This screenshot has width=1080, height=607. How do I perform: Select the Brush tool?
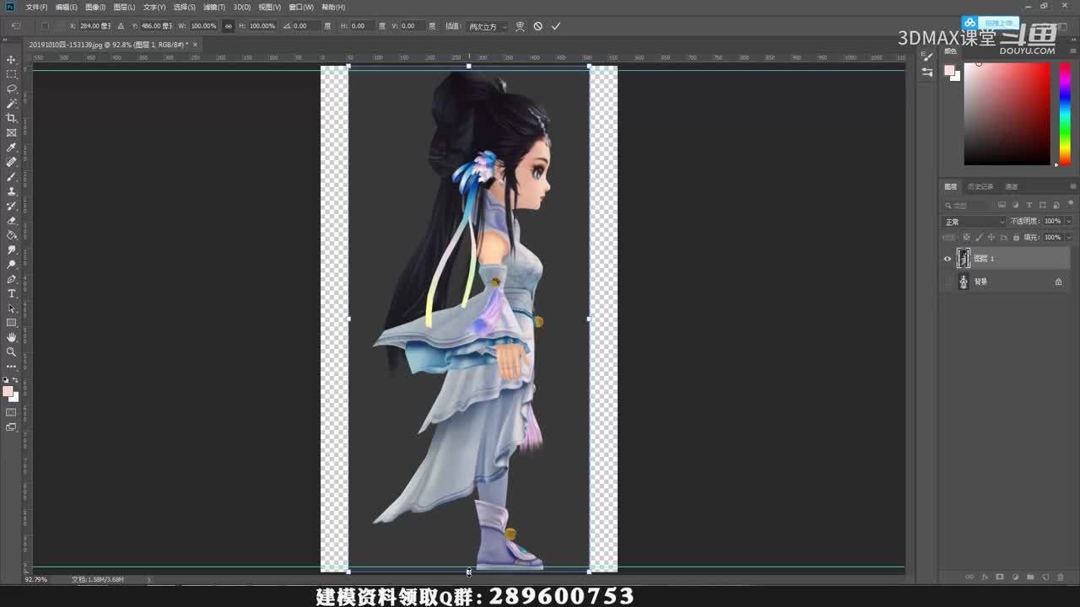(11, 176)
